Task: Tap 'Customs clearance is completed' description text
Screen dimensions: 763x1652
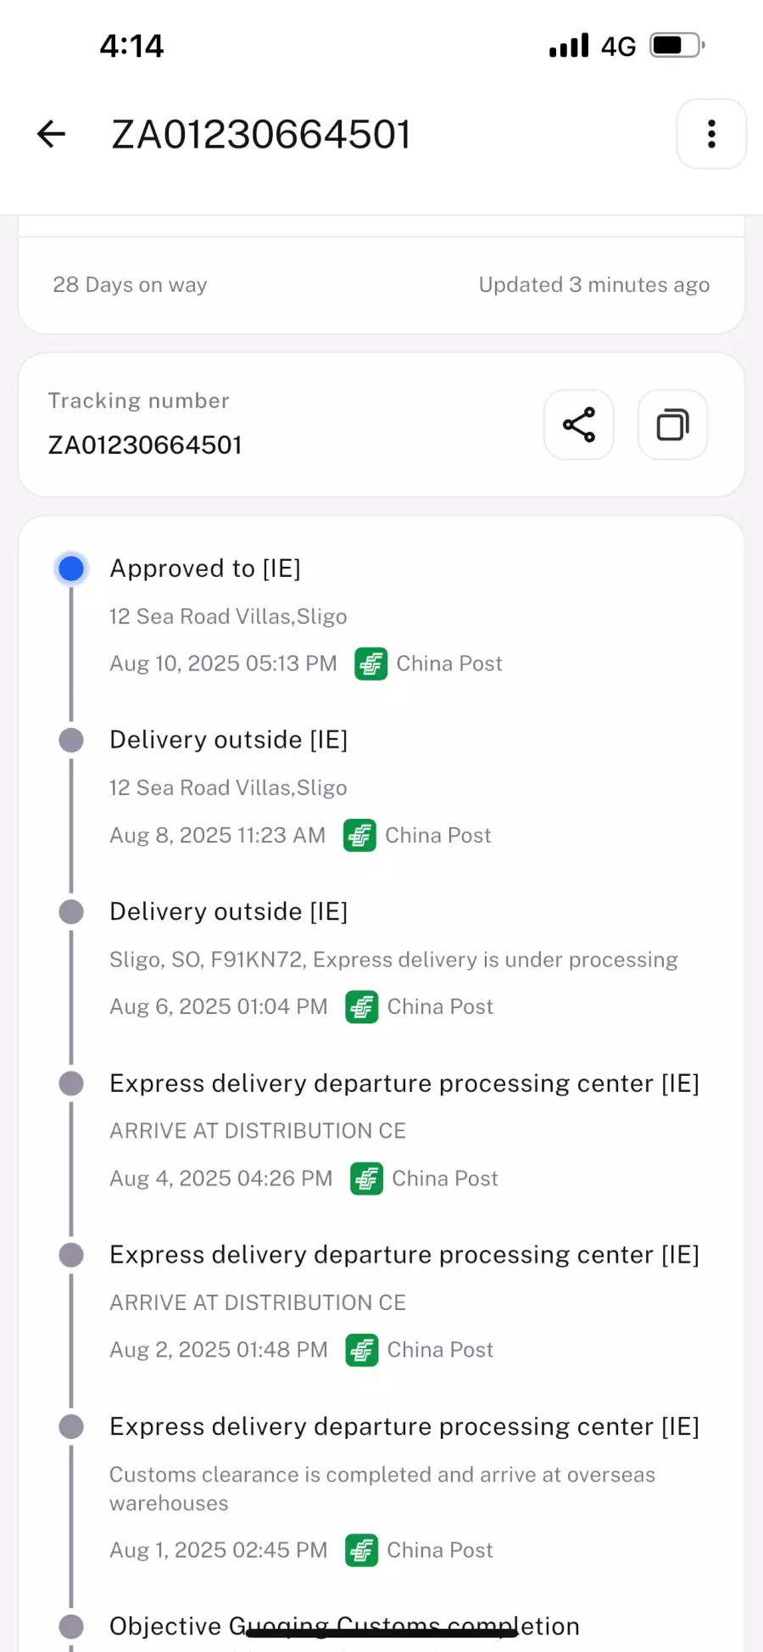Action: (381, 1475)
